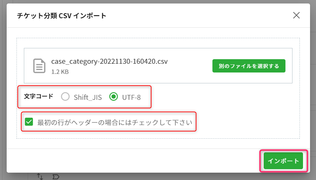
Task: Close the チケット分類 CSV インポート dialog
Action: [296, 15]
